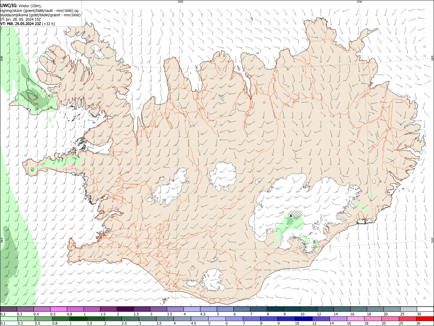Pick the upper scale swatch between 12 and 14
Image resolution: width=434 pixels, height=326 pixels.
pyautogui.click(x=325, y=309)
